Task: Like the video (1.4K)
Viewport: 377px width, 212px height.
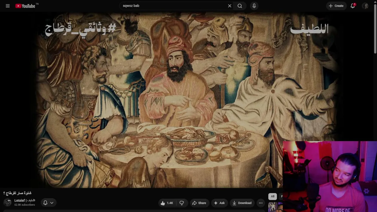Action: (167, 203)
